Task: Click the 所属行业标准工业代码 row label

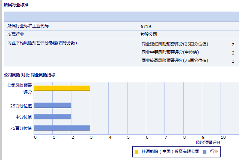Action: [28, 26]
